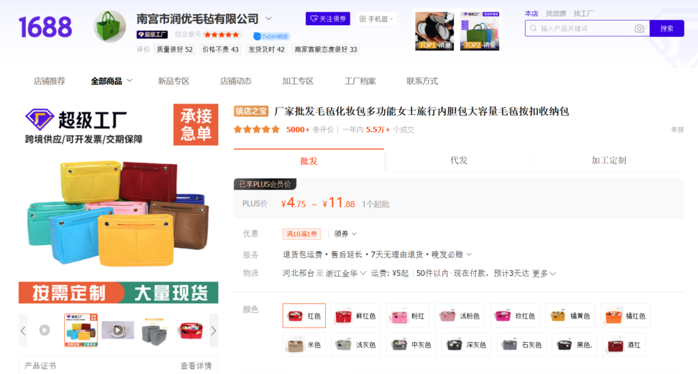698x374 pixels.
Task: Click previous arrow in thumbnail gallery
Action: [23, 330]
